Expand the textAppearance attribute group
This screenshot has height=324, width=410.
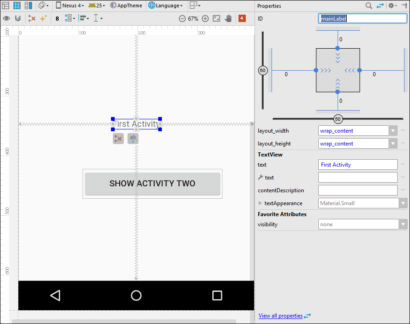(260, 203)
